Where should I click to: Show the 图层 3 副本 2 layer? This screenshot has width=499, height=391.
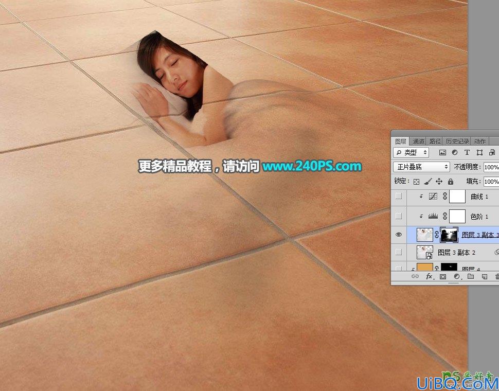[399, 252]
